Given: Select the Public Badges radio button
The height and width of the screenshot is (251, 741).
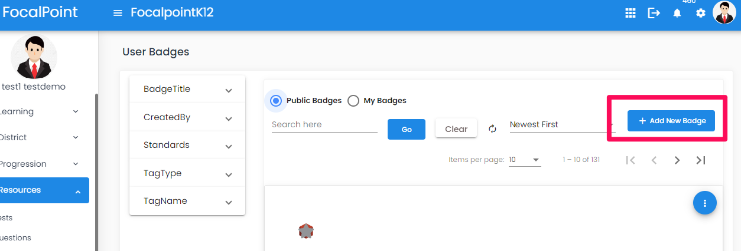Looking at the screenshot, I should tap(275, 101).
